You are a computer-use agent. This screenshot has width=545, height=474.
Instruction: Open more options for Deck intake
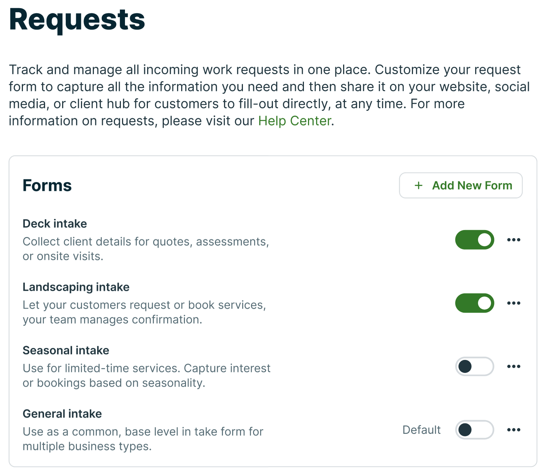point(514,240)
